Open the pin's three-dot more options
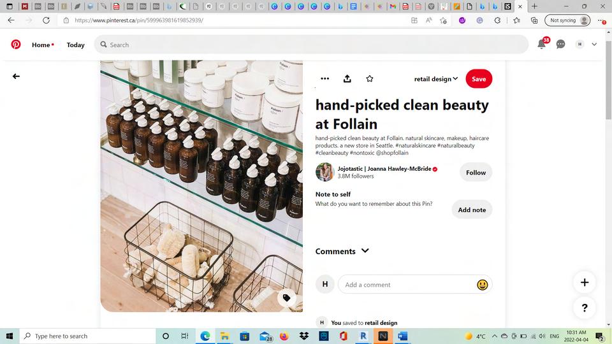 coord(324,79)
